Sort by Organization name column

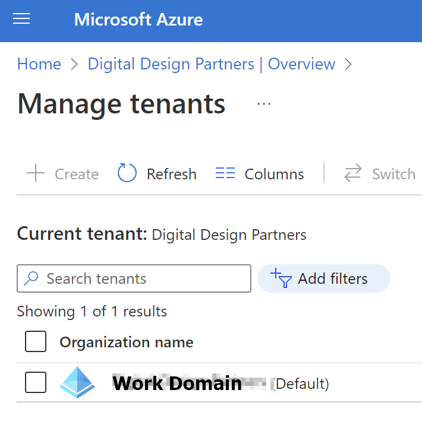point(127,342)
